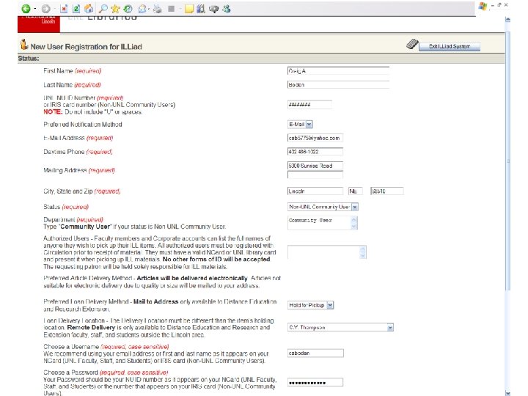Open the Mail envelope icon
Image resolution: width=528 pixels, height=396 pixels.
142,9
